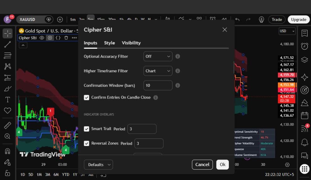This screenshot has width=311, height=180.
Task: View Cipher S&I source code braces
Action: tap(58, 38)
